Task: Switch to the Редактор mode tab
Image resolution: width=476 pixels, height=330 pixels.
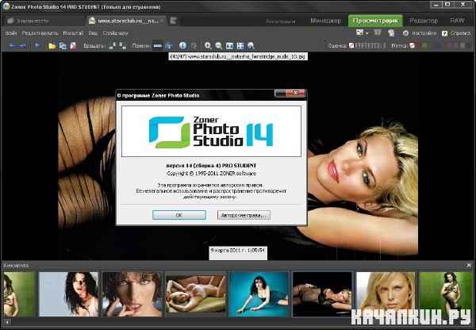Action: (424, 21)
